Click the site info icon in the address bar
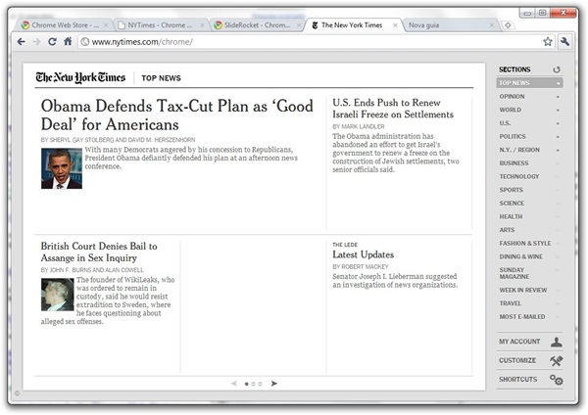 pos(85,42)
